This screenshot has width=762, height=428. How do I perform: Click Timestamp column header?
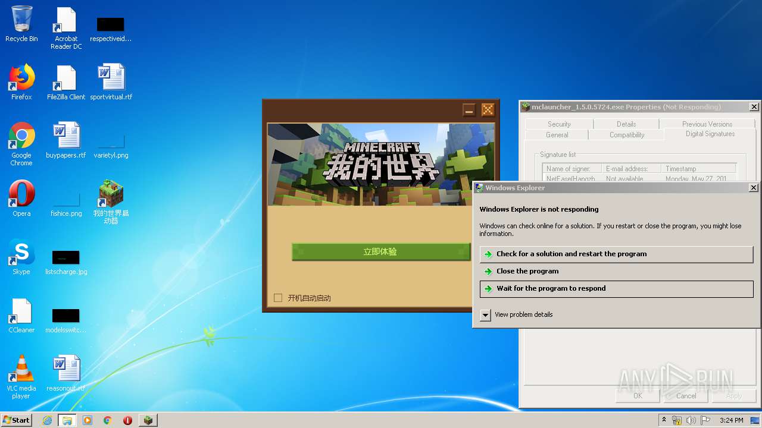pyautogui.click(x=699, y=169)
